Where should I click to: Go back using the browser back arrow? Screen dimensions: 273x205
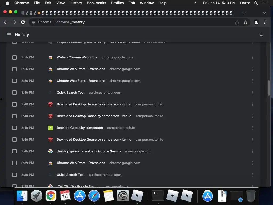6,22
